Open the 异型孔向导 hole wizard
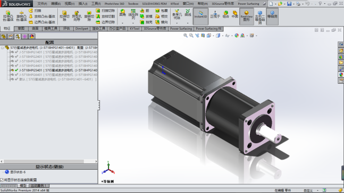Image resolution: width=344 pixels, height=193 pixels. pyautogui.click(x=77, y=16)
